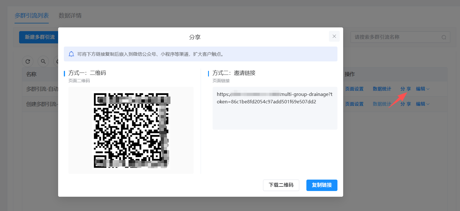Copy the invite link with 复制链接

coord(322,185)
